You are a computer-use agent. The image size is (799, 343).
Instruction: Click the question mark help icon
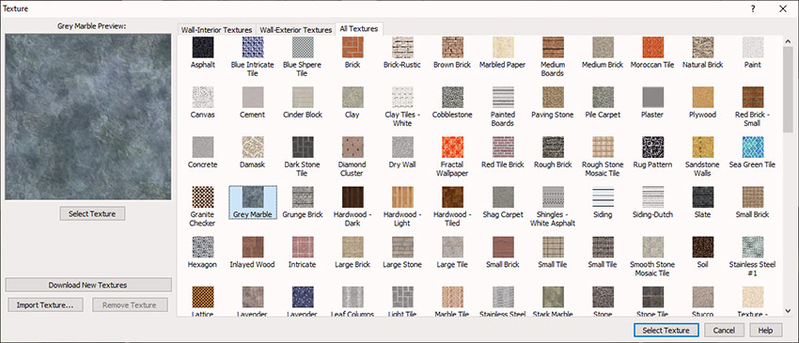point(753,8)
